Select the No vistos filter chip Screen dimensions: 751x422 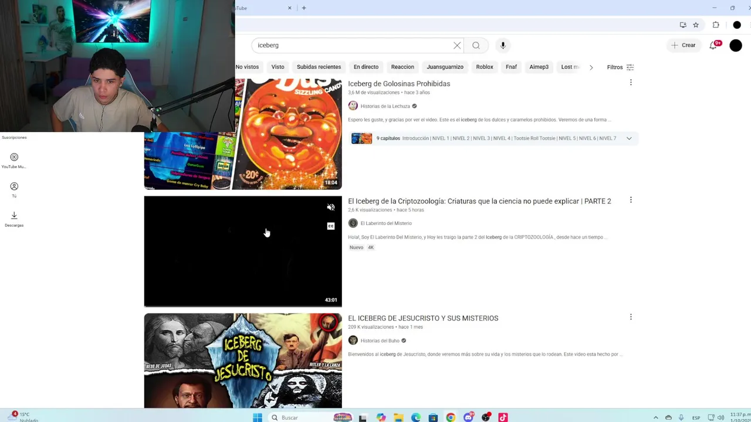(247, 67)
